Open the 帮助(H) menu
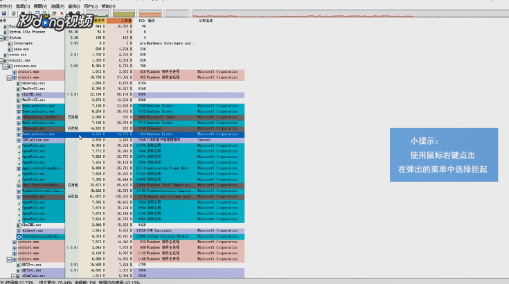The image size is (509, 284). tap(109, 6)
